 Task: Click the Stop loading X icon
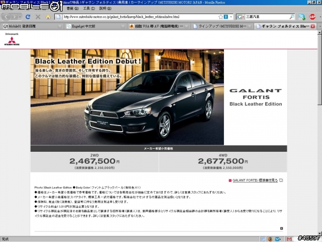point(38,17)
